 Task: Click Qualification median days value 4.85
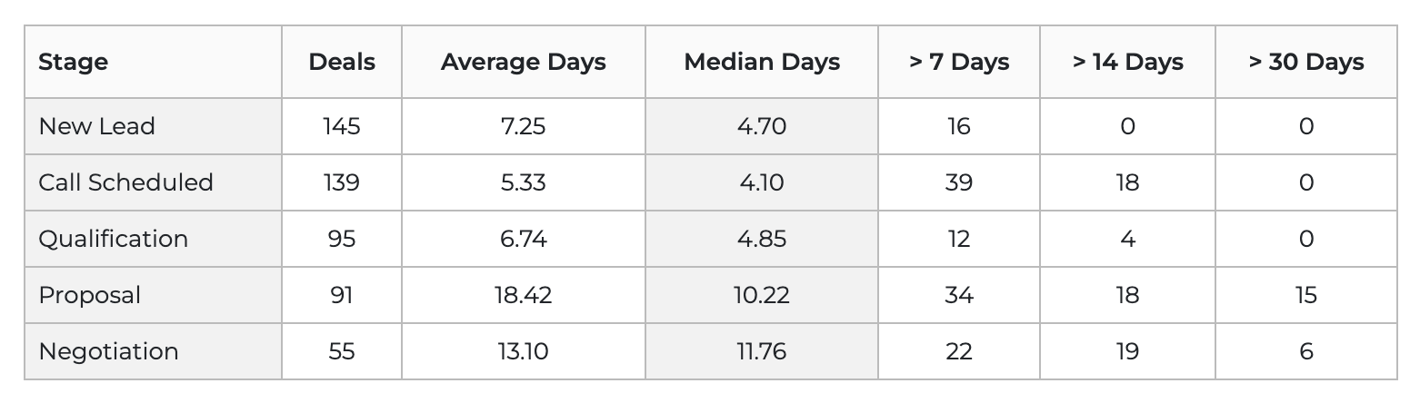(x=762, y=239)
